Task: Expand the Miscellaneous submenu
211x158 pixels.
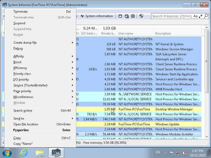Action: pos(42,97)
